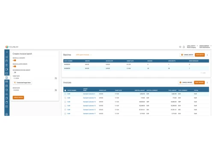Sort invoices by Subtotal Amount column

click(140, 90)
